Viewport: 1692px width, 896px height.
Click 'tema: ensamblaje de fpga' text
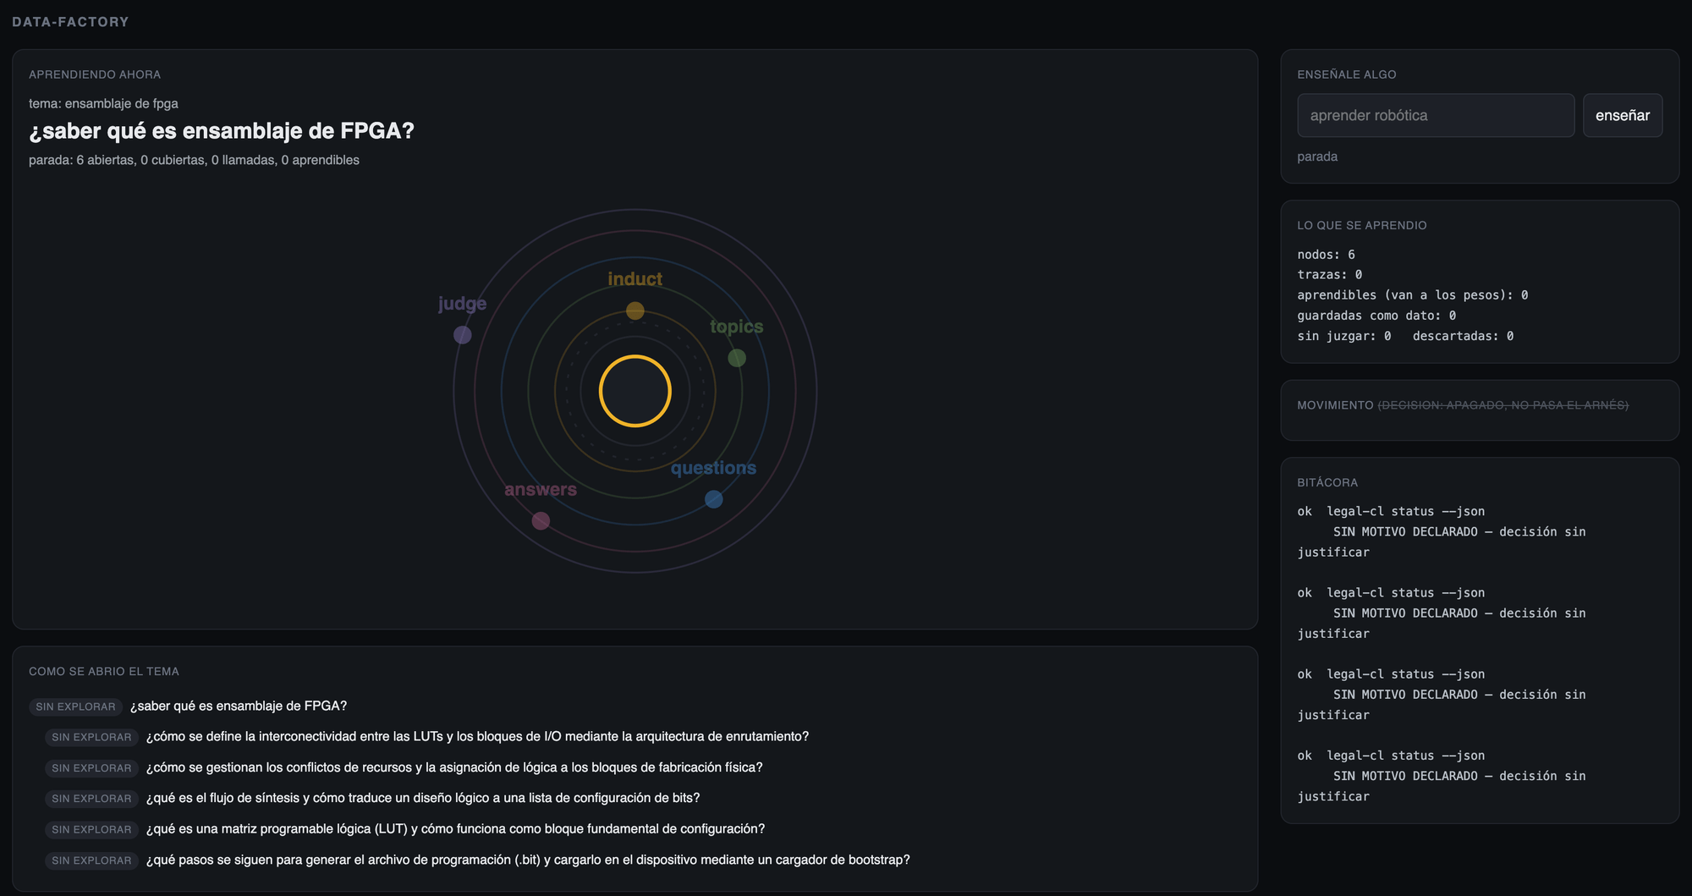tap(103, 103)
